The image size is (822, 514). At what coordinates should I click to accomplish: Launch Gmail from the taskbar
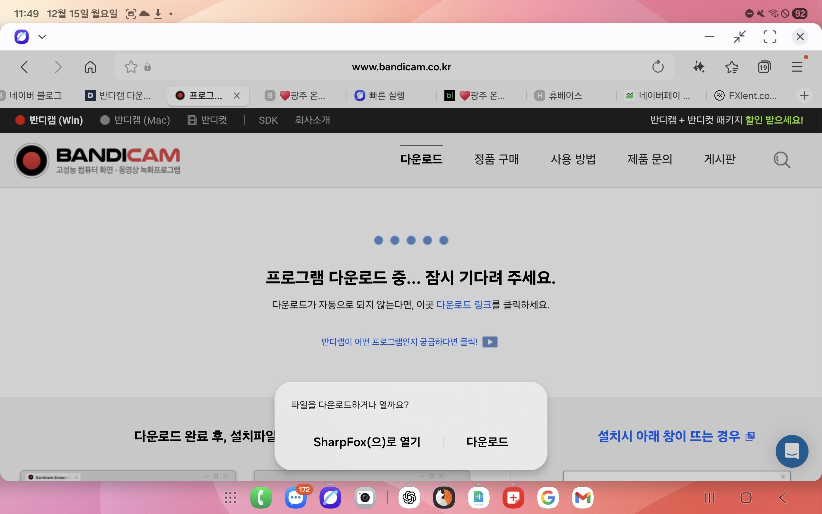(582, 497)
